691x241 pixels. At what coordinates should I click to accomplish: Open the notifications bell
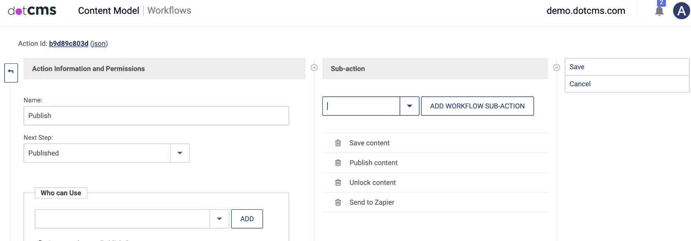tap(659, 11)
